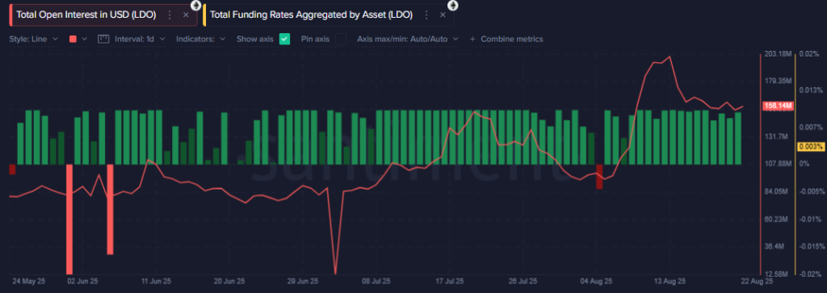827x293 pixels.
Task: Open options menu for Total Open Interest metric
Action: coord(170,15)
